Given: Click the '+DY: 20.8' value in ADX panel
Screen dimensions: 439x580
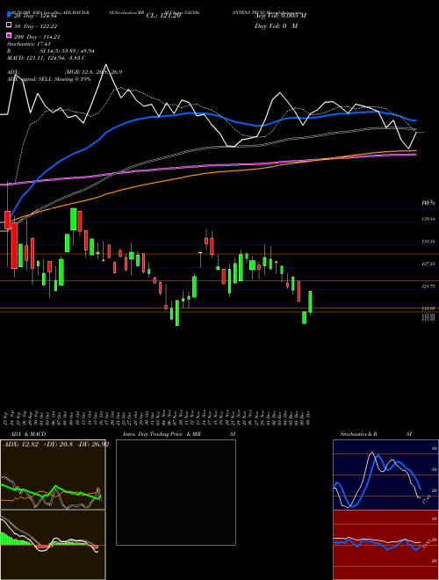Looking at the screenshot, I should click(x=58, y=445).
